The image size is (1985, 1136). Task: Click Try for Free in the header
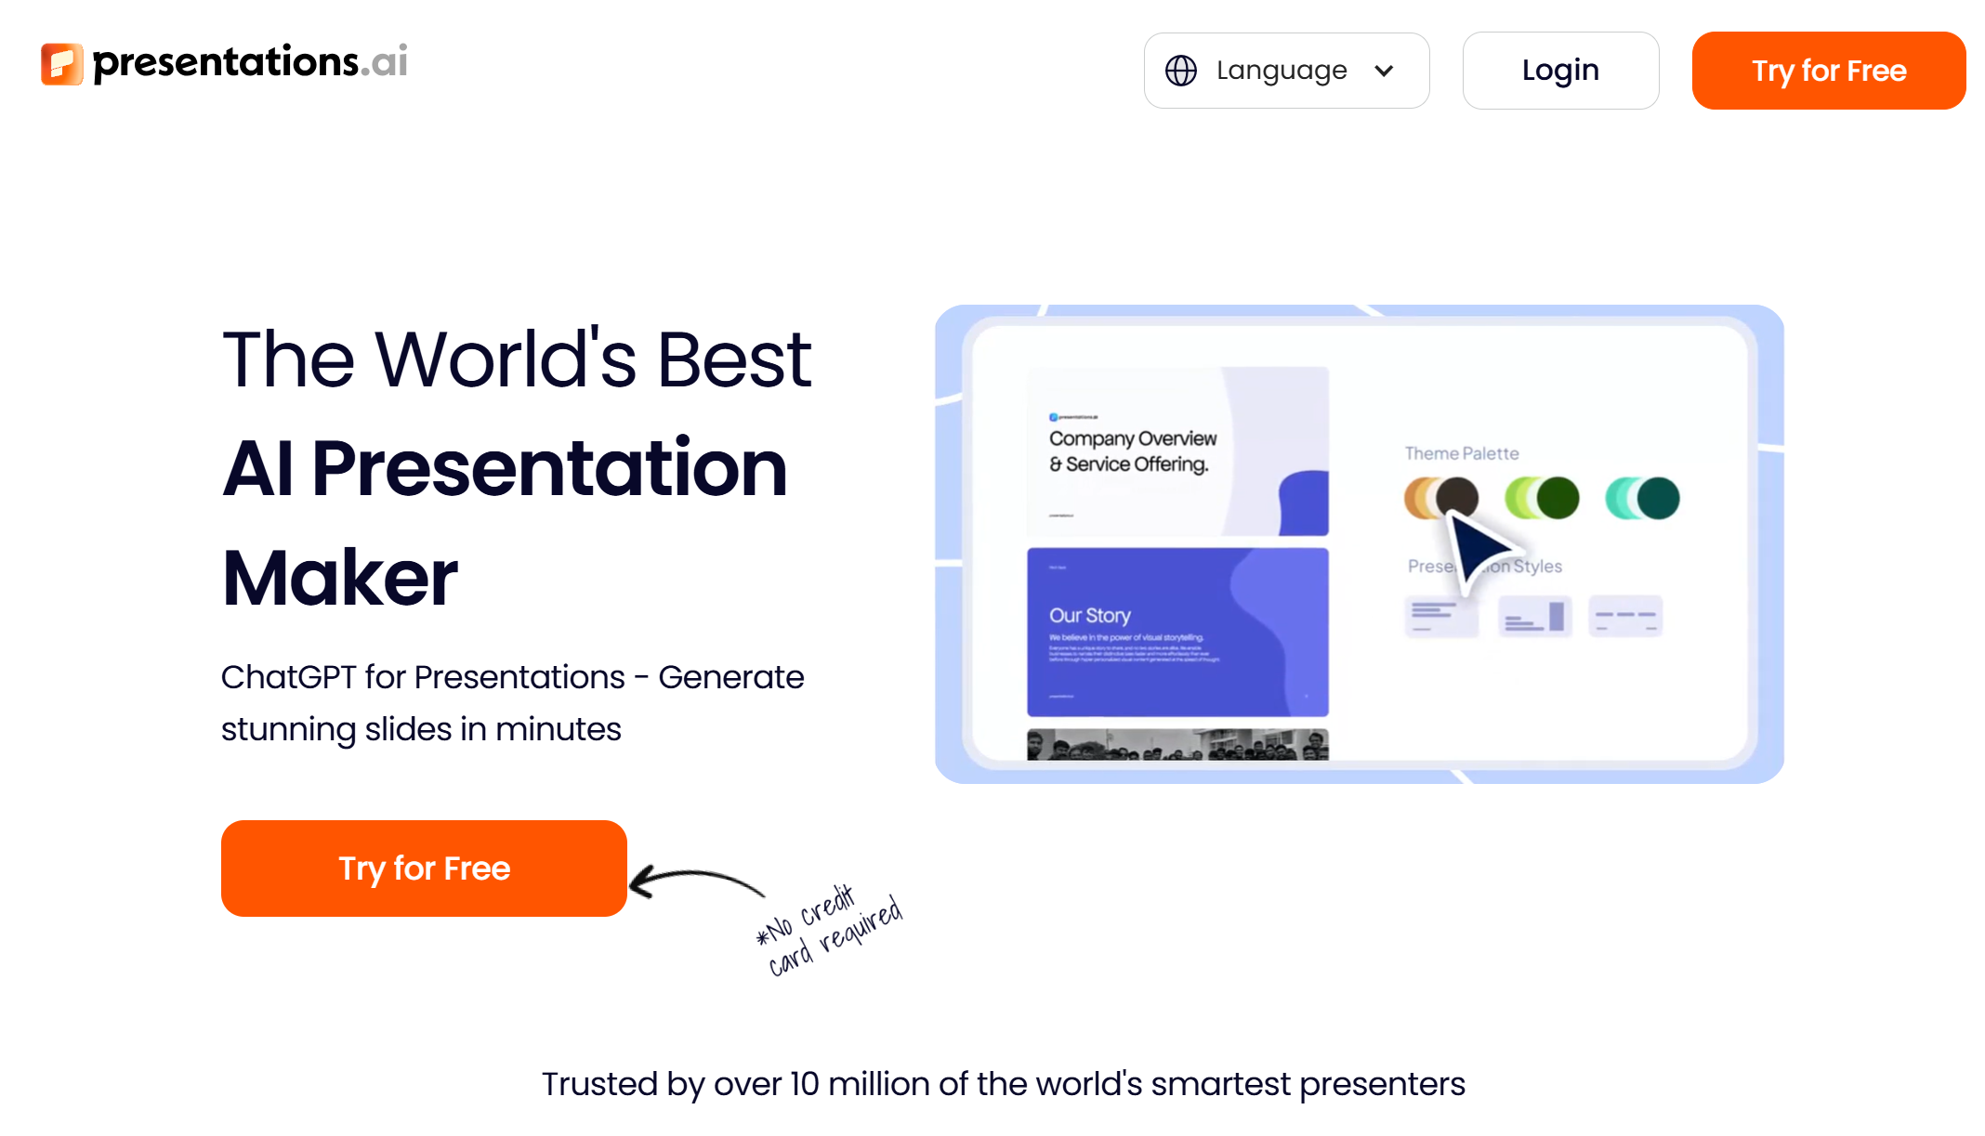[x=1828, y=70]
